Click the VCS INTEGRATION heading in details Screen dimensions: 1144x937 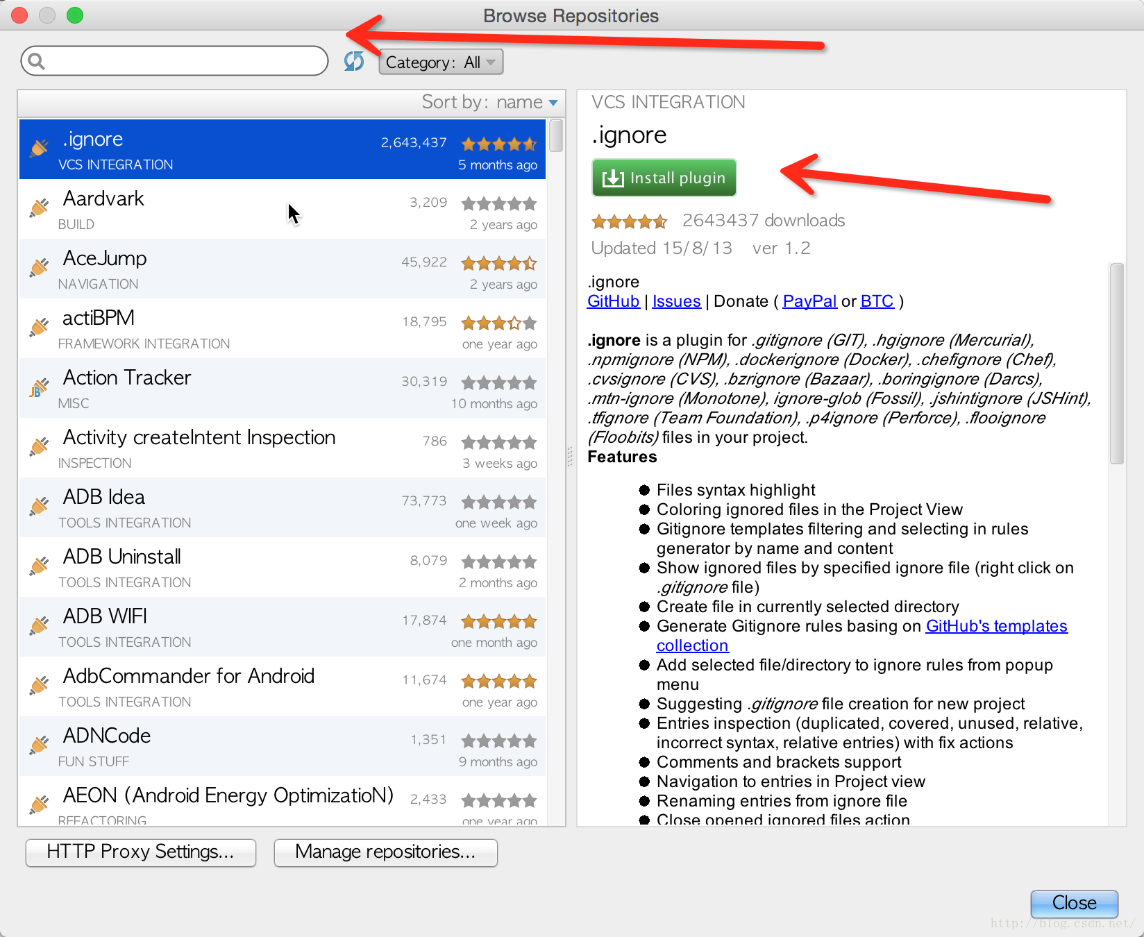pyautogui.click(x=668, y=102)
